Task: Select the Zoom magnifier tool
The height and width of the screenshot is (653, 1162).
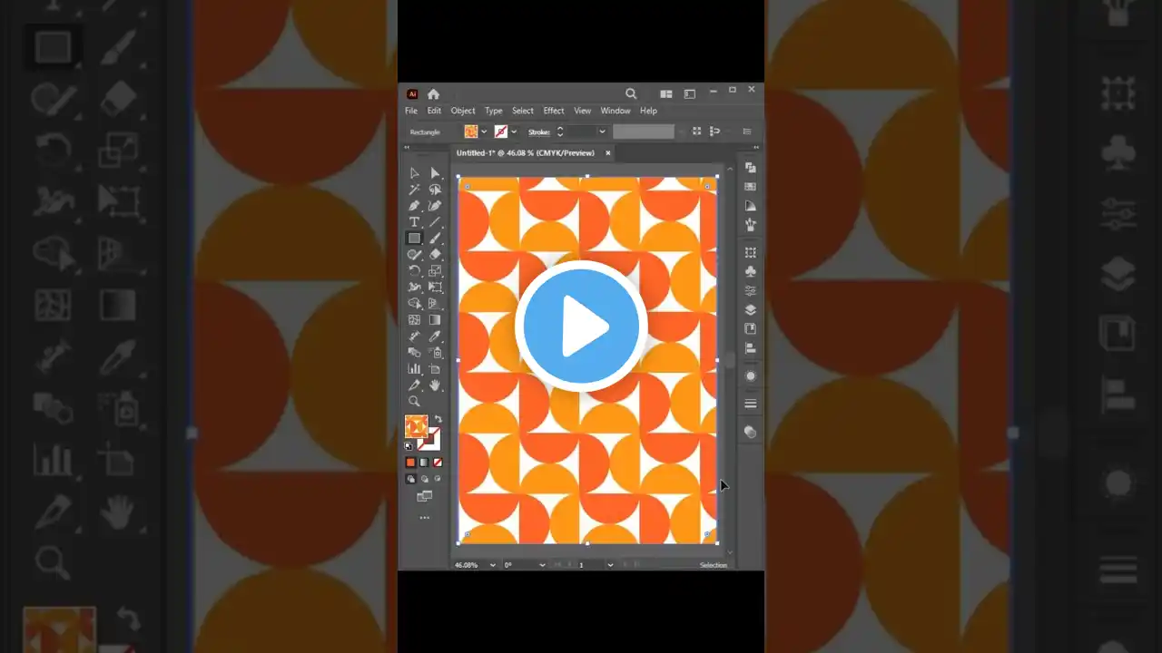Action: pyautogui.click(x=414, y=402)
